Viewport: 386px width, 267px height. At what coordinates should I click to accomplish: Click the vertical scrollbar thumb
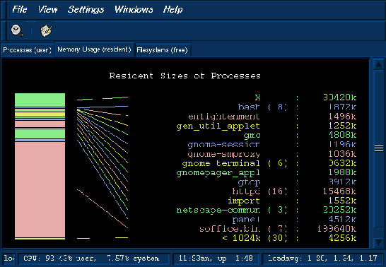[379, 148]
